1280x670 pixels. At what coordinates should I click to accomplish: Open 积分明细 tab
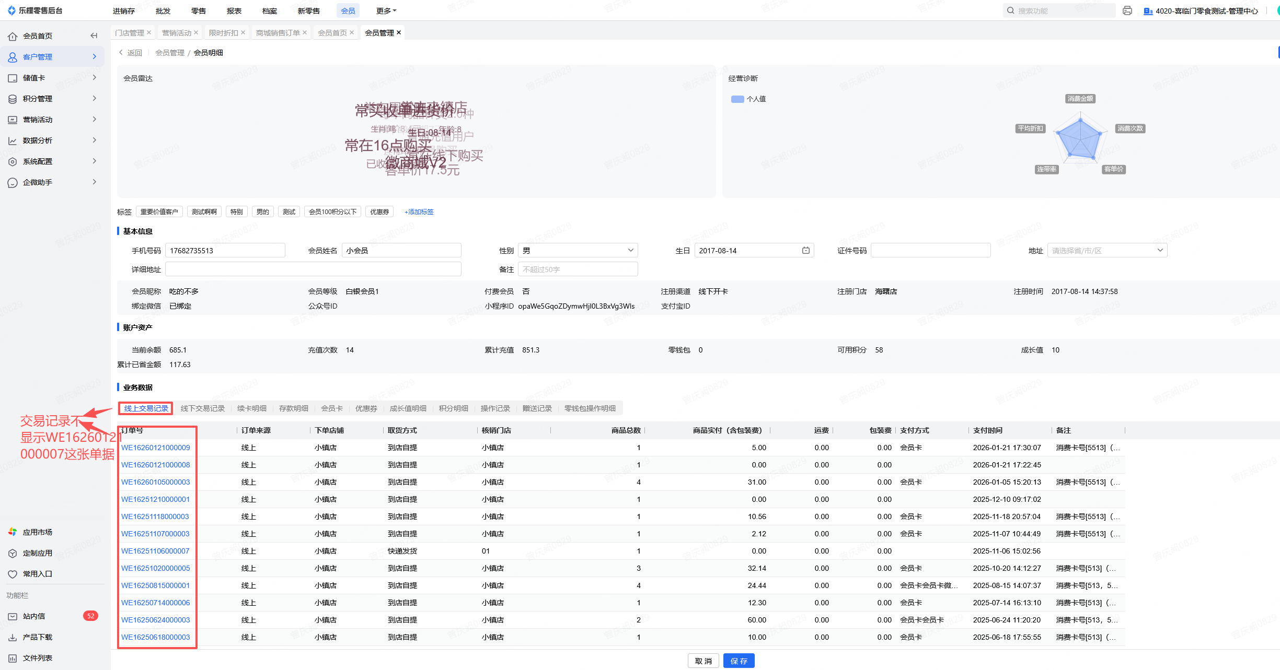[453, 408]
